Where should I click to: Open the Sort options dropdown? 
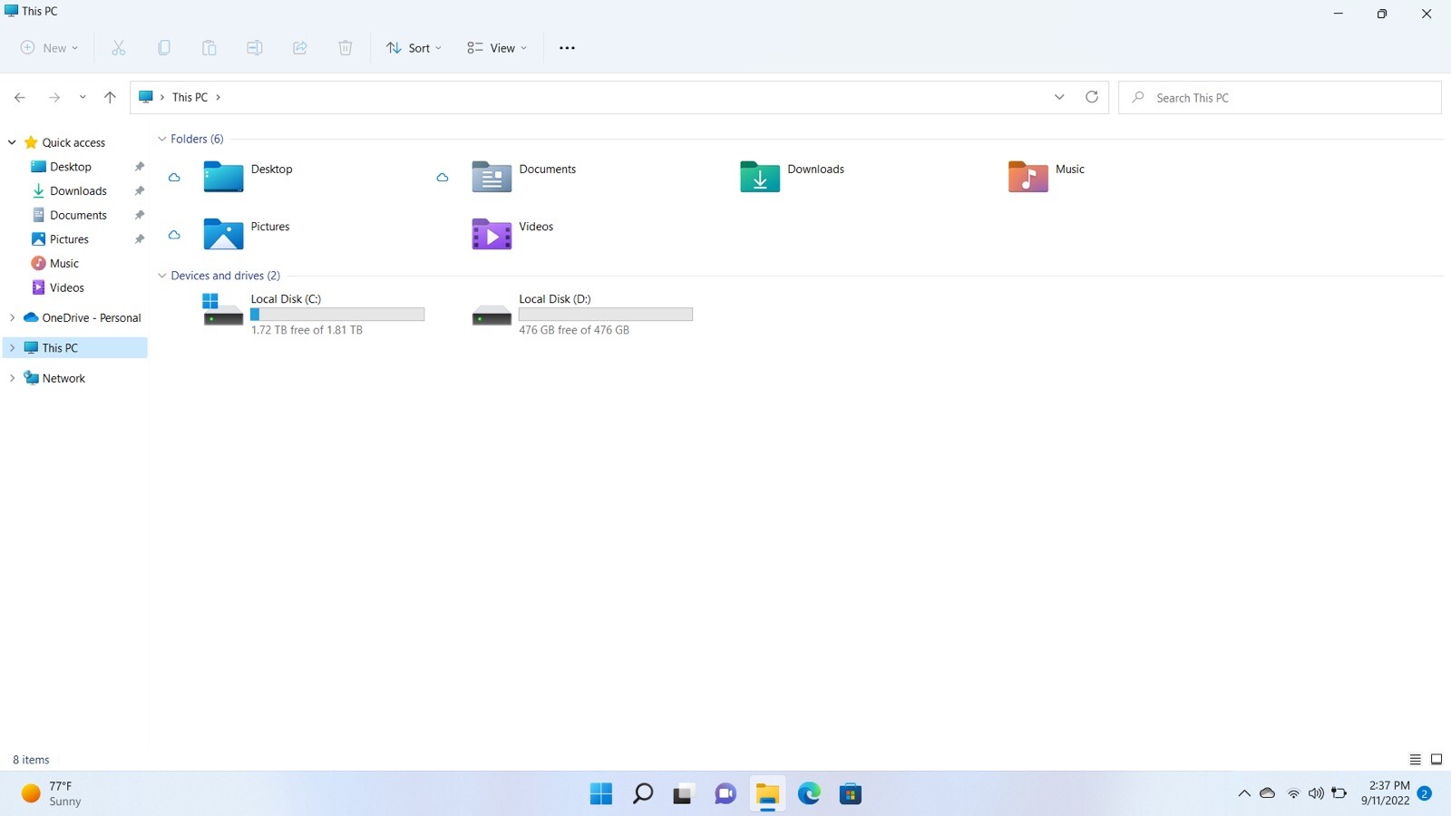(x=414, y=48)
